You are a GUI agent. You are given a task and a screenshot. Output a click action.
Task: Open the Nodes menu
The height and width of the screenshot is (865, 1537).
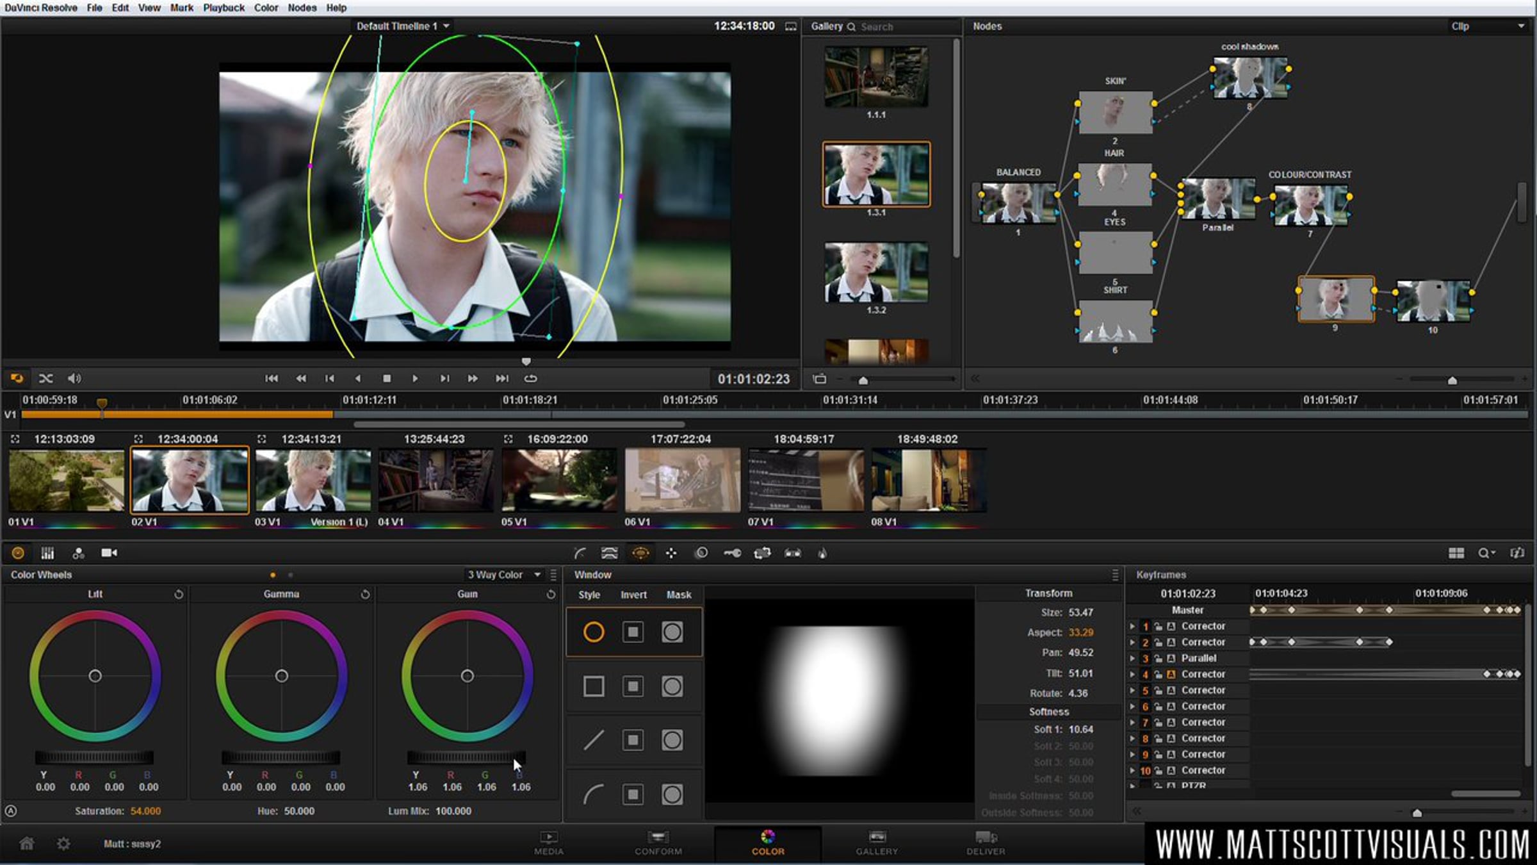click(302, 8)
